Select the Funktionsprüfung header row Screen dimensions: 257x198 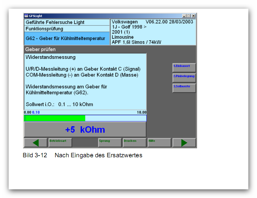click(x=67, y=29)
